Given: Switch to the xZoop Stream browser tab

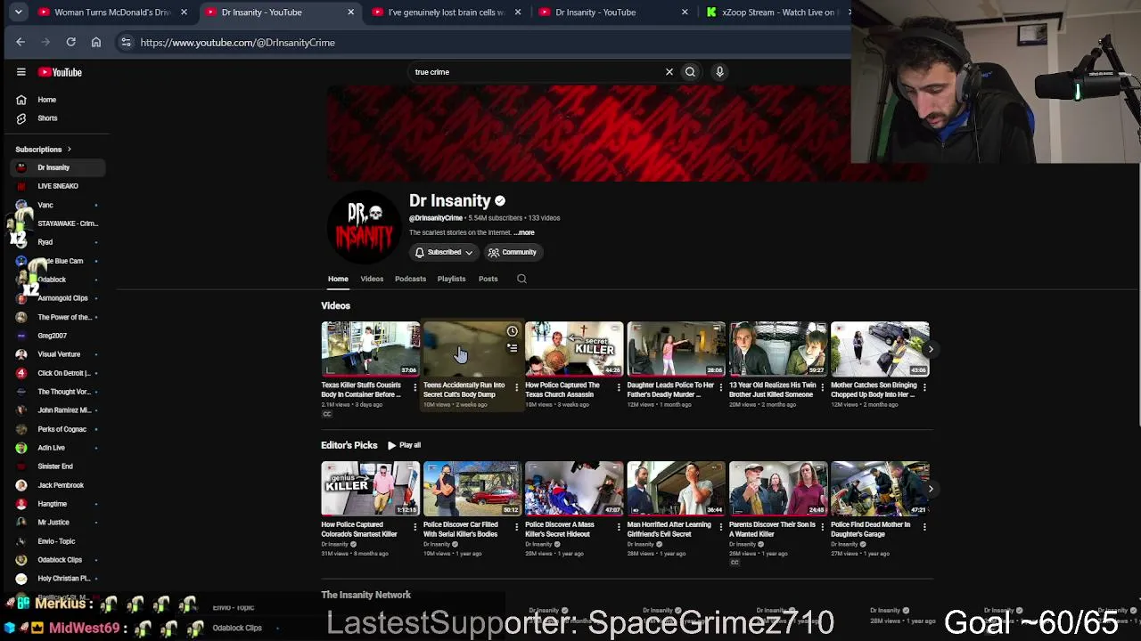Looking at the screenshot, I should pyautogui.click(x=774, y=12).
